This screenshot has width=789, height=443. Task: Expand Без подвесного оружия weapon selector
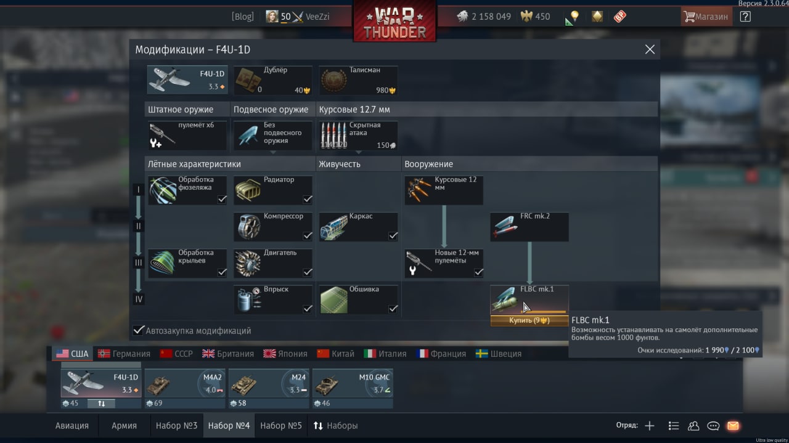[272, 136]
